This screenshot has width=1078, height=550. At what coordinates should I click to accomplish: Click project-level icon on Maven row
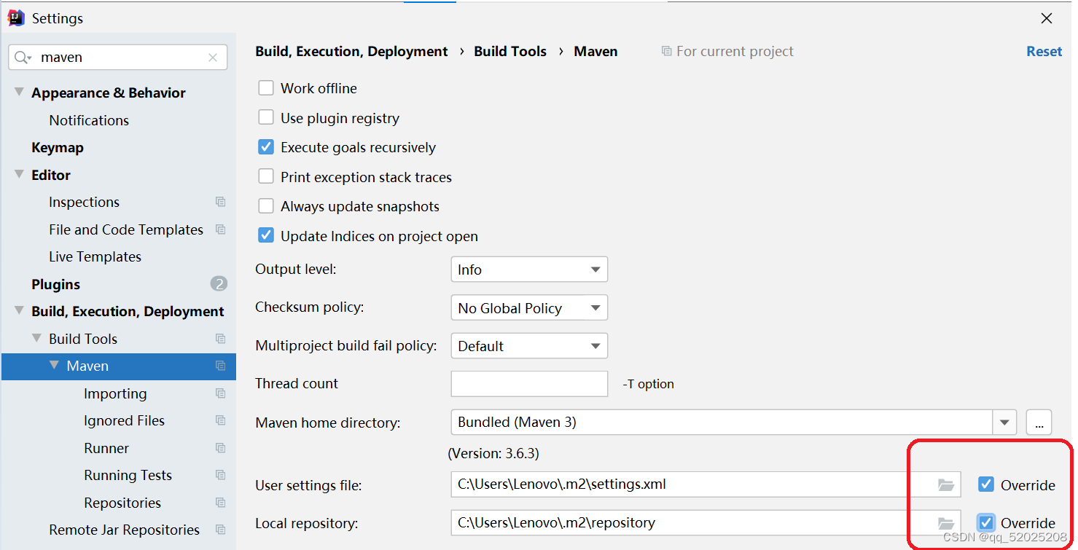220,366
